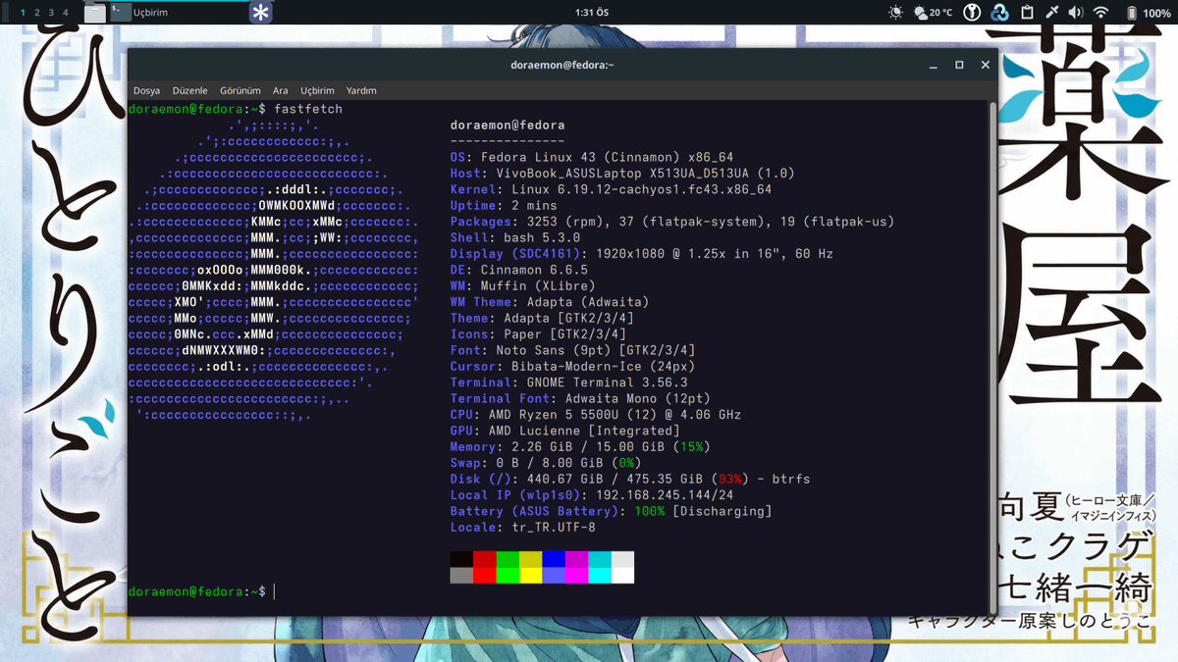Viewport: 1178px width, 662px height.
Task: Switch to workspace 4
Action: click(66, 13)
